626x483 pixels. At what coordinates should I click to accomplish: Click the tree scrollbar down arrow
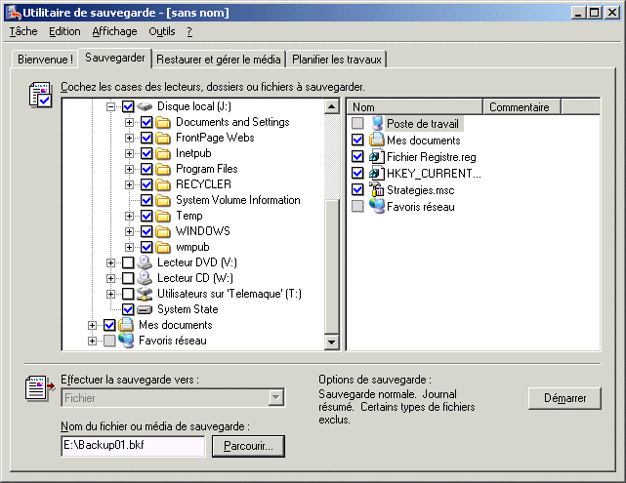(331, 342)
